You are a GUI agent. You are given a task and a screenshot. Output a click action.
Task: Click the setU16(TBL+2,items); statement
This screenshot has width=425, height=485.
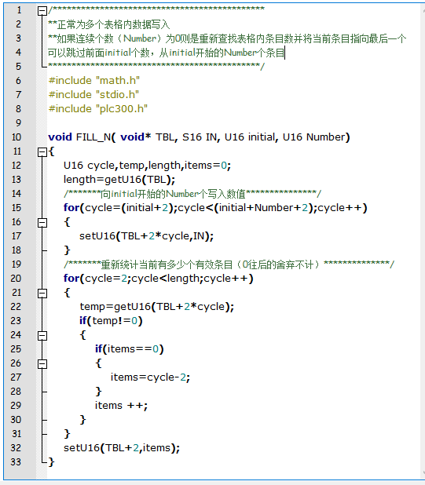[122, 448]
